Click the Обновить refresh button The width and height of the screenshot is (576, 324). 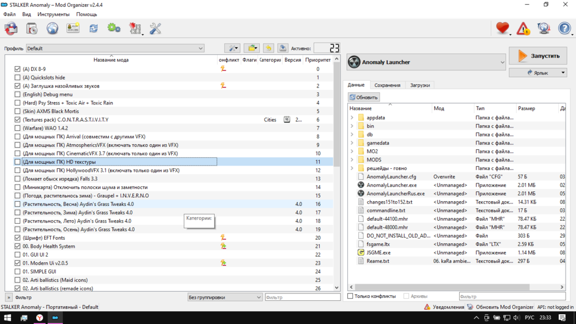(x=363, y=97)
